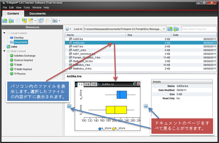Click the right page-scroll arrow in preview tabs
The width and height of the screenshot is (219, 143).
coord(99,84)
